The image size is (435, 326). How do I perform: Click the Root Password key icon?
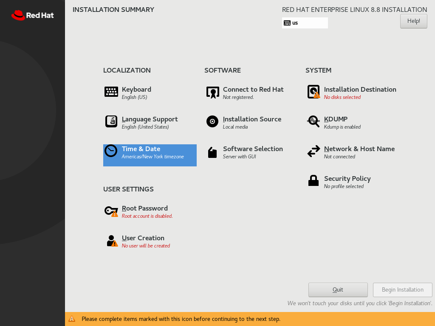pyautogui.click(x=111, y=211)
